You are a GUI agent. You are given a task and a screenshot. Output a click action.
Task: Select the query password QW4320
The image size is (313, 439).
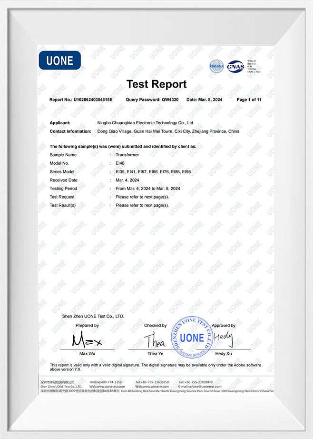tap(169, 100)
